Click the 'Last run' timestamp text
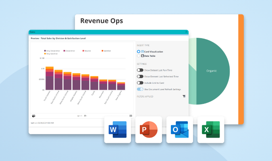Image resolution: width=272 pixels, height=161 pixels. (x=42, y=123)
